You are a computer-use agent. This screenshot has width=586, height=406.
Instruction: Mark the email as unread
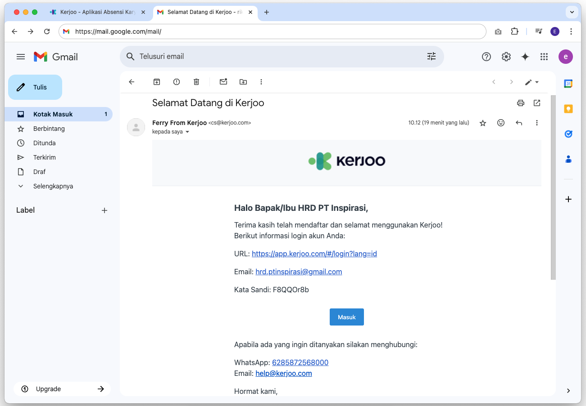point(223,82)
